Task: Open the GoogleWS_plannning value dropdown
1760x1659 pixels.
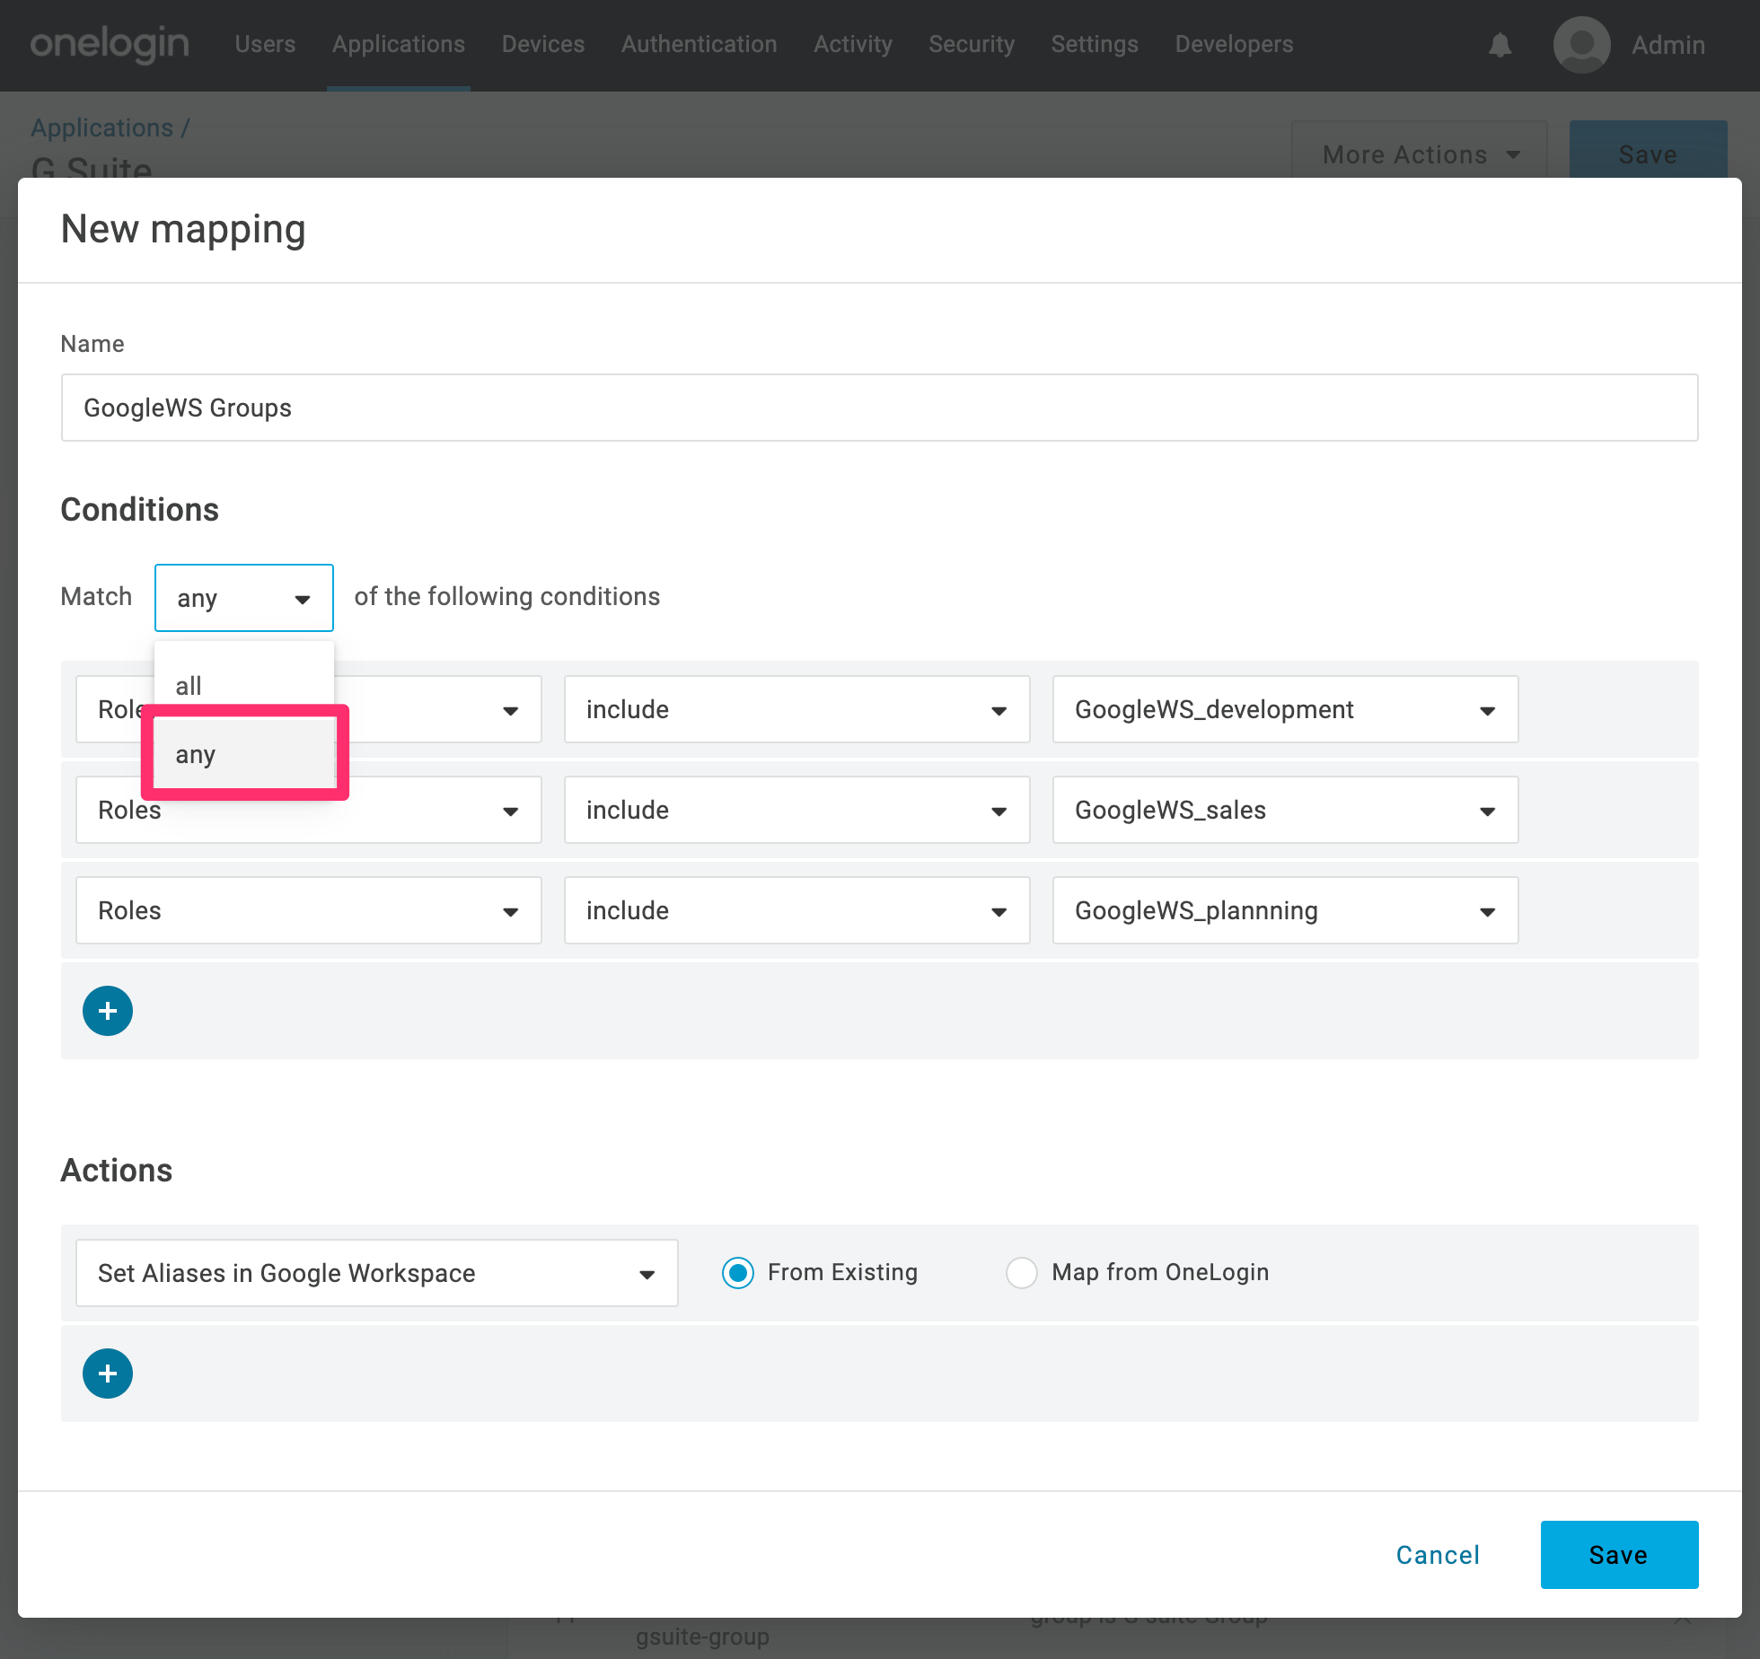Action: 1285,910
